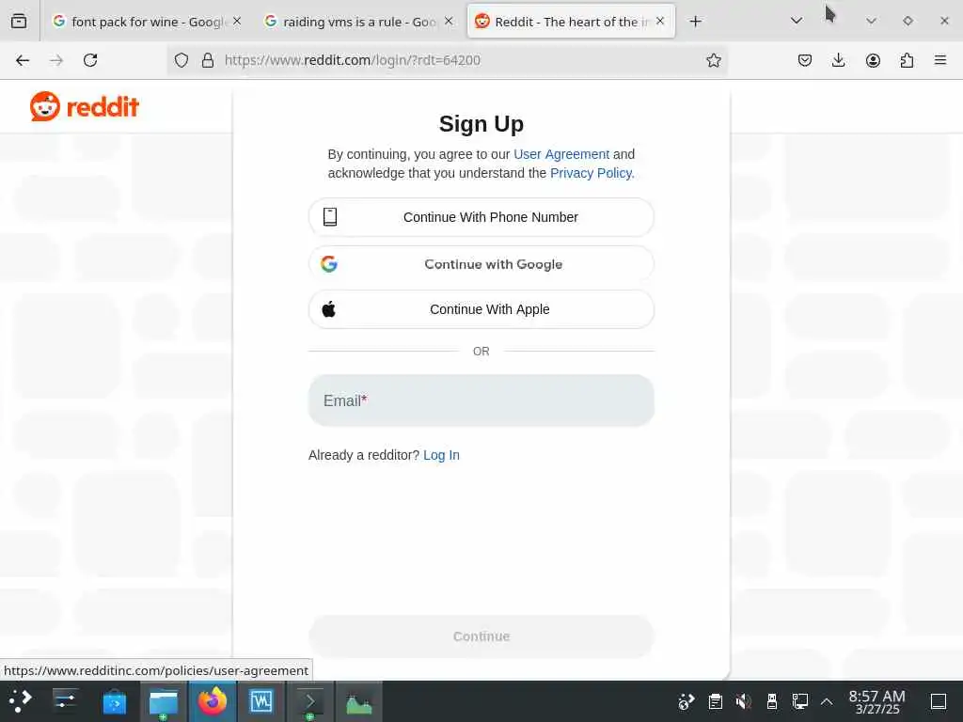
Task: Open the list all tabs dropdown
Action: (x=797, y=21)
